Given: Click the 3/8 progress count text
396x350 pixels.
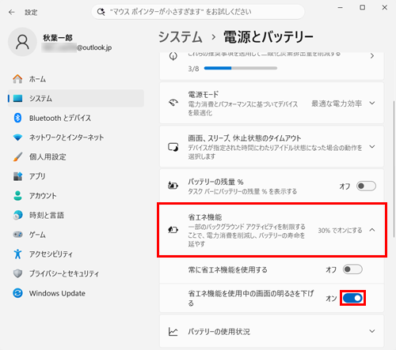Looking at the screenshot, I should [193, 69].
